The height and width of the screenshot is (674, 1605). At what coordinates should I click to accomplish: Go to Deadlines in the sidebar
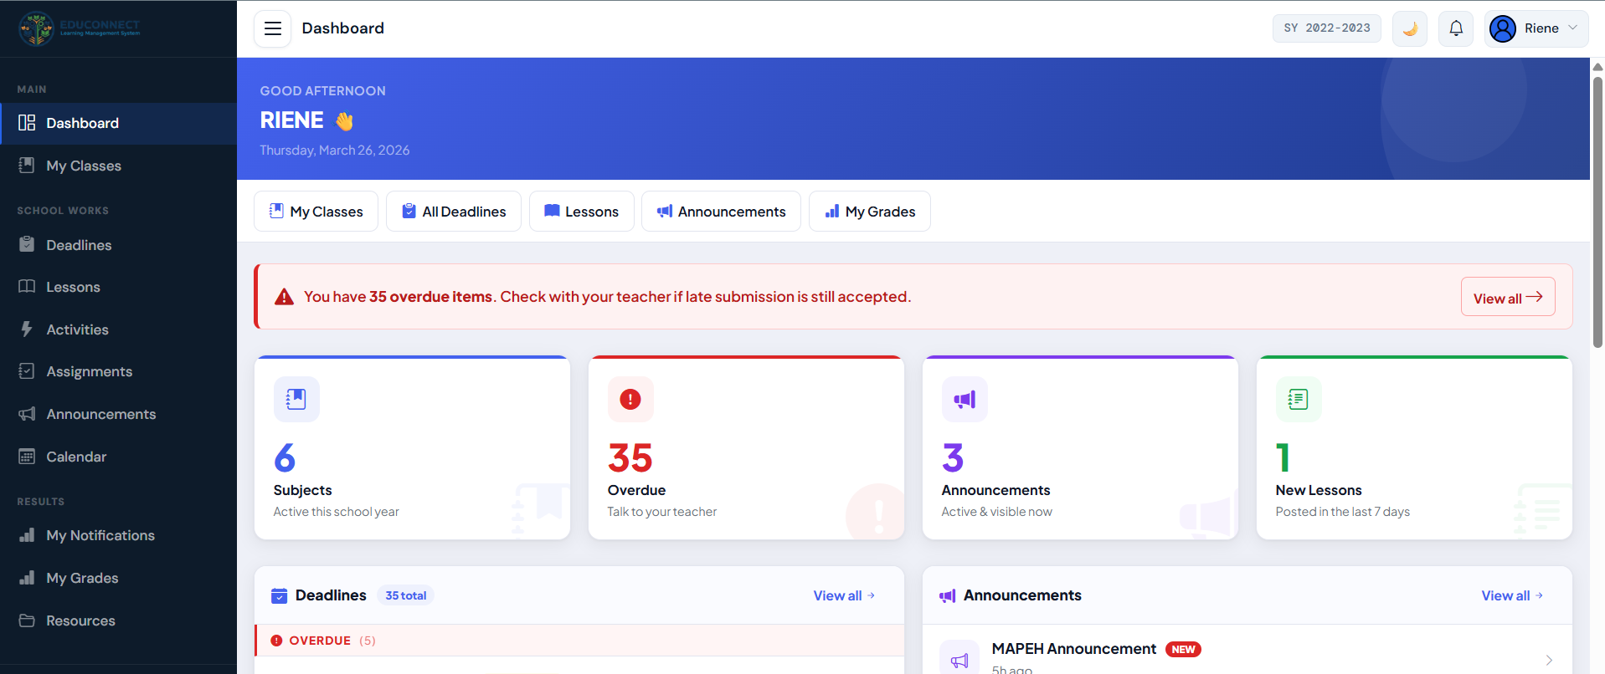118,245
